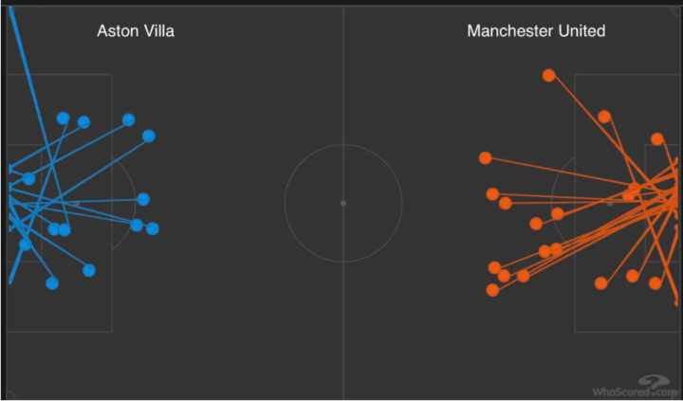Image resolution: width=683 pixels, height=401 pixels.
Task: Click the blue dot touching Aston Villa's penalty arc
Action: pyautogui.click(x=143, y=199)
